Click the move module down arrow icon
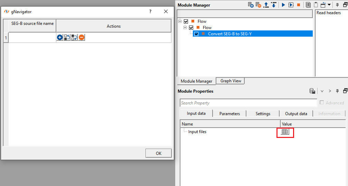 [x=274, y=5]
